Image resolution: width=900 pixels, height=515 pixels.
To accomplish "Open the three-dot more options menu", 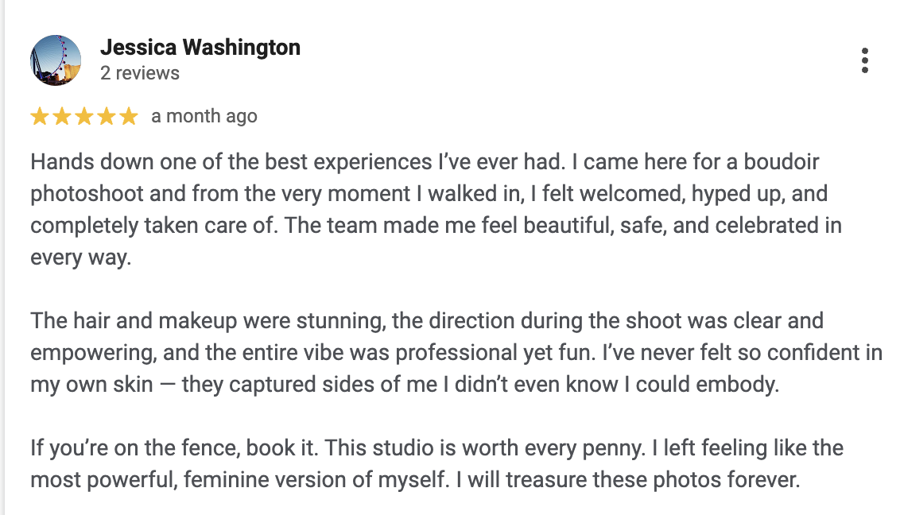I will coord(864,60).
